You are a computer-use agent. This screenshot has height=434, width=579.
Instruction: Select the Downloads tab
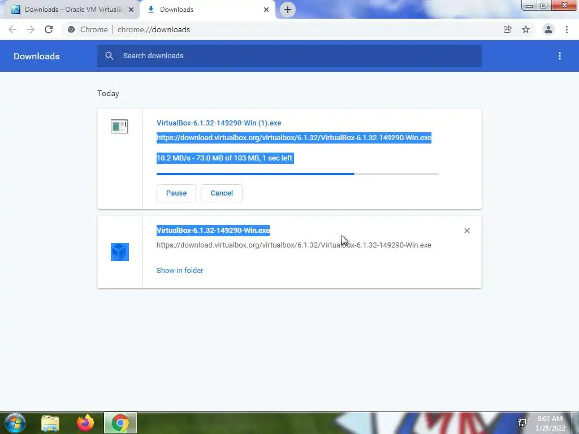[x=208, y=10]
